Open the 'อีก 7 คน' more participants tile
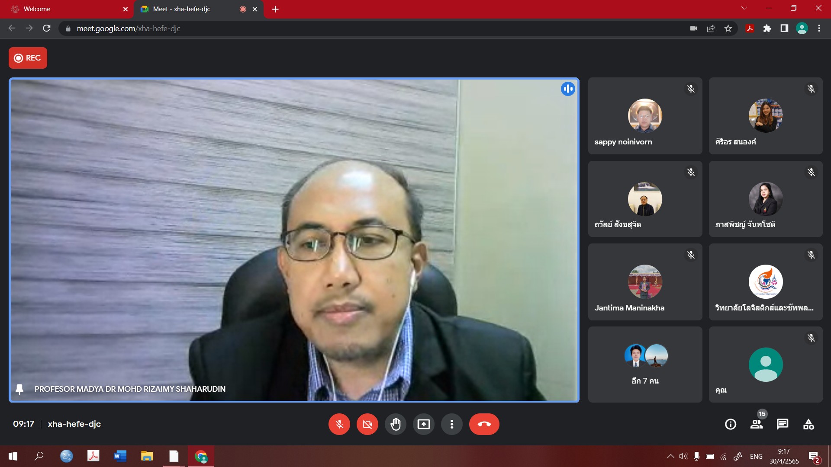 (x=645, y=365)
